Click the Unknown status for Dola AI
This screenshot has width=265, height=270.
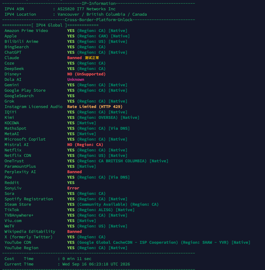[x=76, y=80]
